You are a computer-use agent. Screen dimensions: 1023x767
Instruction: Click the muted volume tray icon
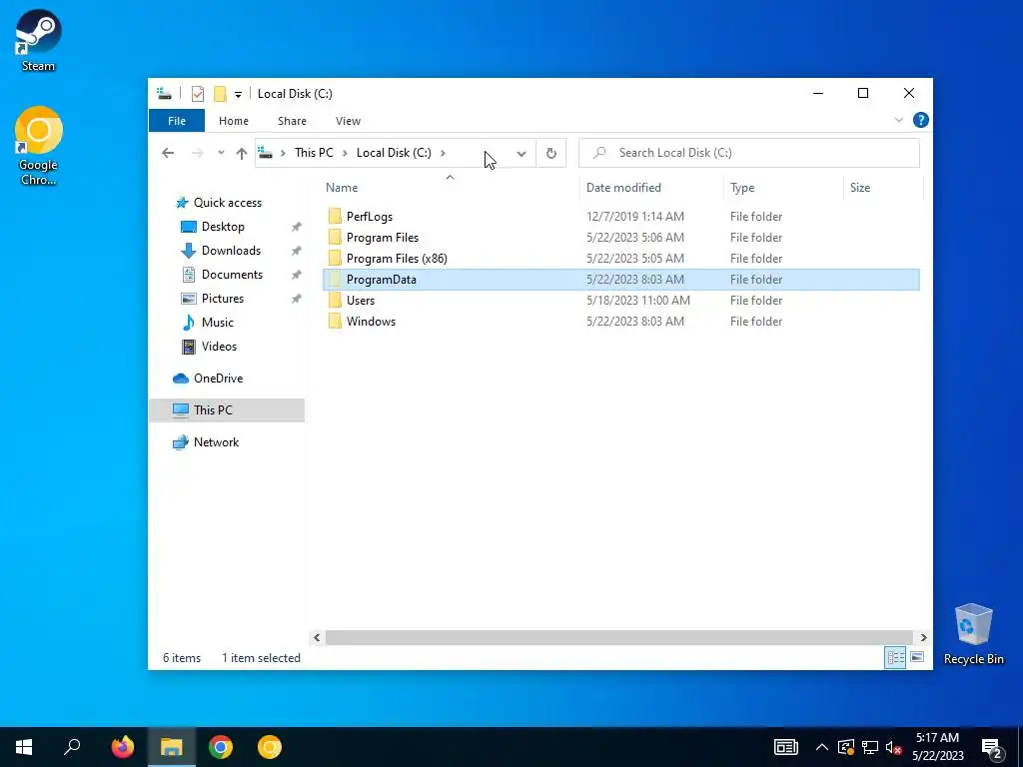(x=894, y=747)
